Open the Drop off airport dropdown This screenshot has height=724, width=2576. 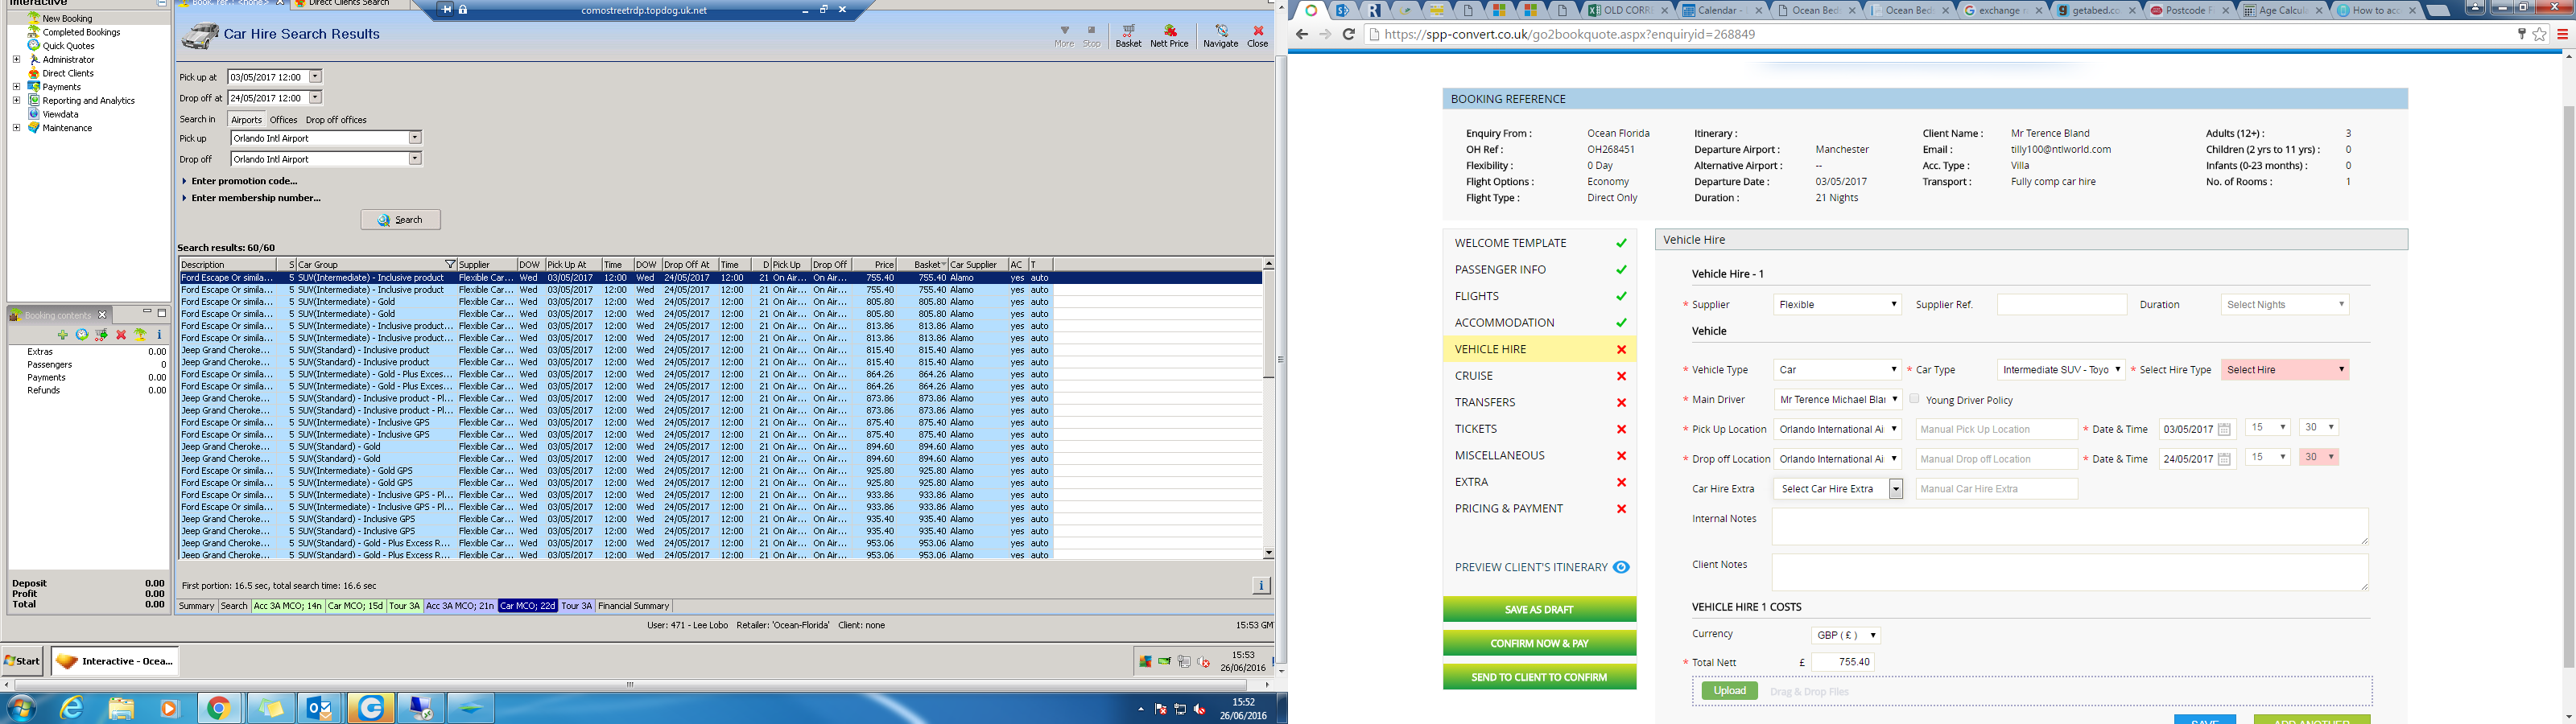pyautogui.click(x=415, y=159)
